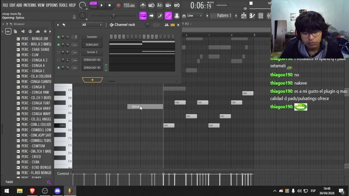Image resolution: width=349 pixels, height=196 pixels.
Task: Mute the Sampler channel
Action: tap(58, 37)
